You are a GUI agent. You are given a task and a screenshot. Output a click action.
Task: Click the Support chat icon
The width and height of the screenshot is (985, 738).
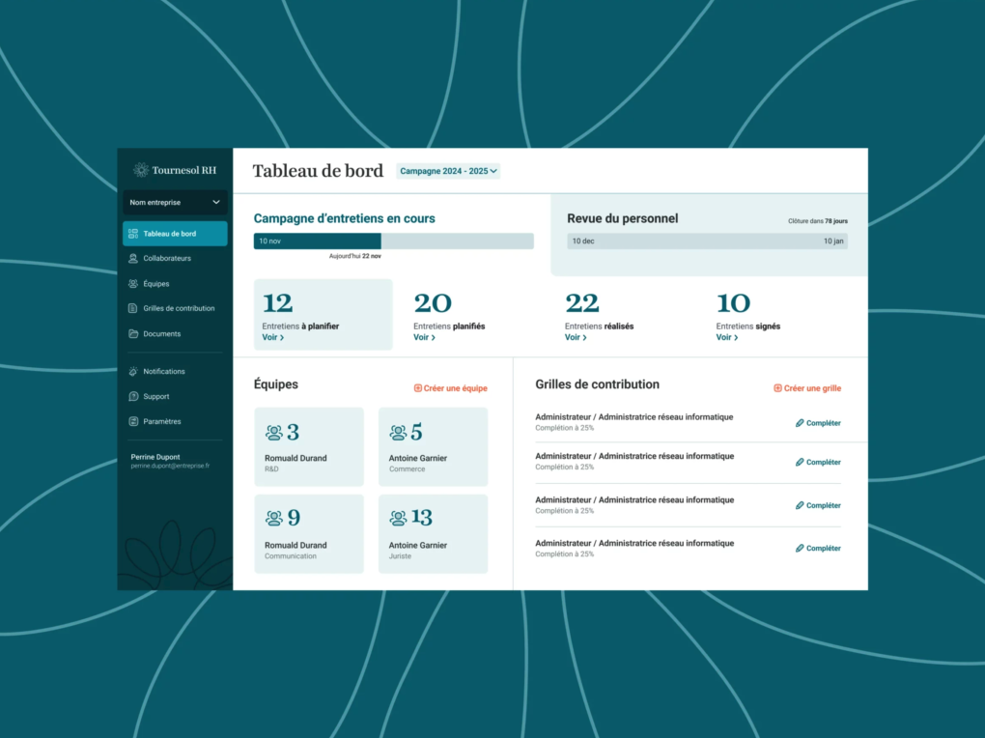[x=133, y=397]
